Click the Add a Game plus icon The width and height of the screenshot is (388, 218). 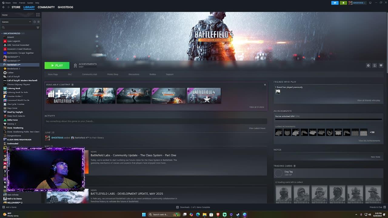tap(4, 207)
